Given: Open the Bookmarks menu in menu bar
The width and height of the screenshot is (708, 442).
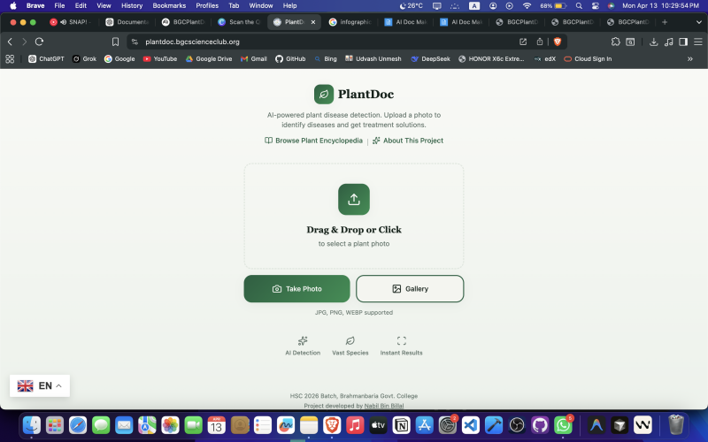Looking at the screenshot, I should point(169,6).
